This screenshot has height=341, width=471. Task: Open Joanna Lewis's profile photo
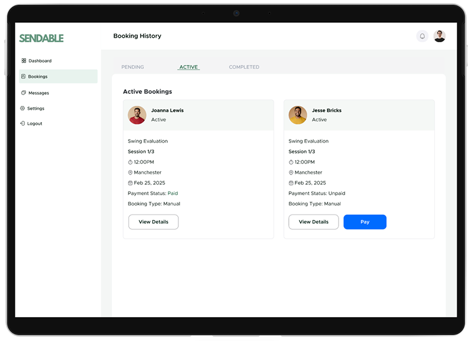tap(137, 115)
